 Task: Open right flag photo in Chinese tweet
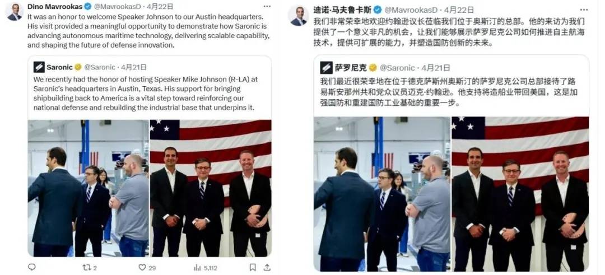(520, 194)
